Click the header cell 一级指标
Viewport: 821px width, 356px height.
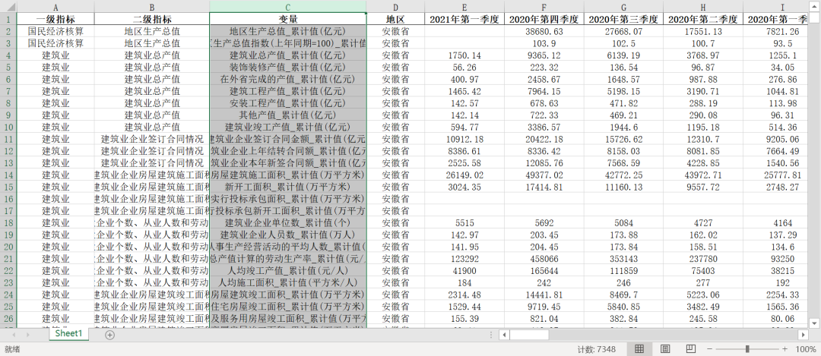[x=55, y=19]
